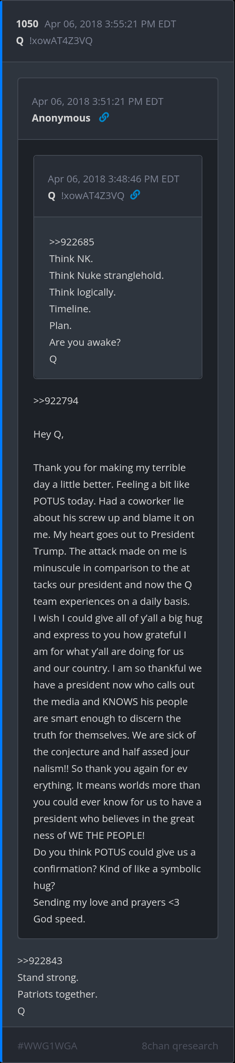The width and height of the screenshot is (235, 1063).
Task: Click the "Hey Q," greeting text
Action: click(49, 434)
